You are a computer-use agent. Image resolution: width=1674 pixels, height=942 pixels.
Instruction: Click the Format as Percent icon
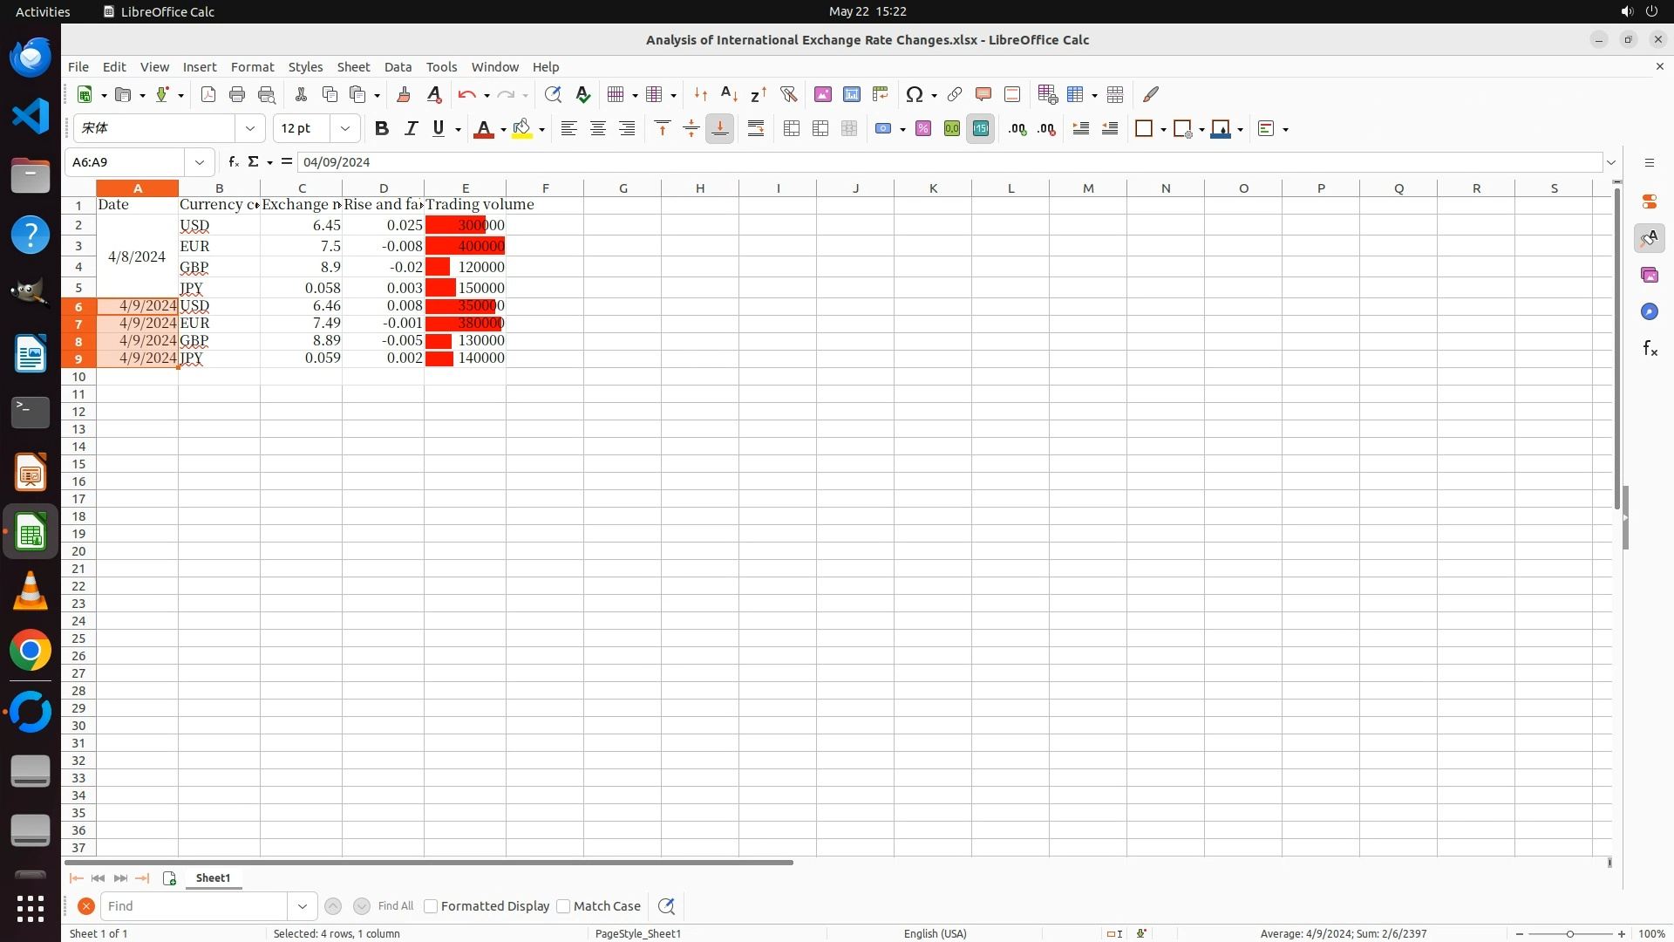point(923,129)
